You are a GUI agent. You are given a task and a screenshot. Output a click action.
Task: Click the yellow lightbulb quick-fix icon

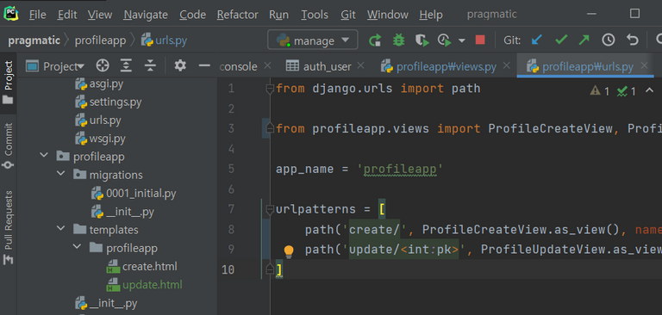(289, 251)
